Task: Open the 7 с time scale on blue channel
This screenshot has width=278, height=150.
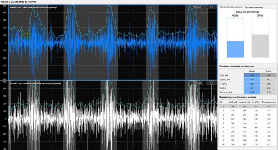Action: 211,7
